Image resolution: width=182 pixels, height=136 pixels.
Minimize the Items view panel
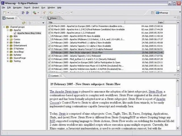click(x=175, y=17)
